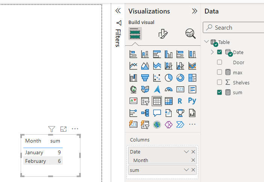Open the Date column dropdown in Columns well

[186, 152]
